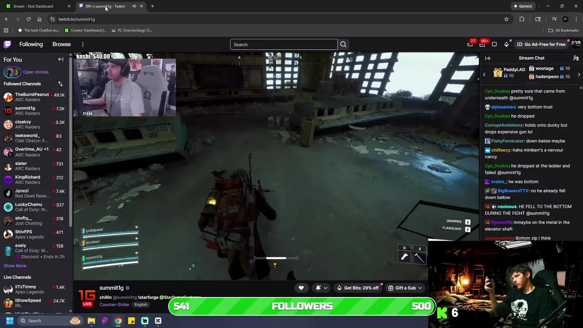Bookmark this page with star icon
The height and width of the screenshot is (328, 583).
(506, 19)
